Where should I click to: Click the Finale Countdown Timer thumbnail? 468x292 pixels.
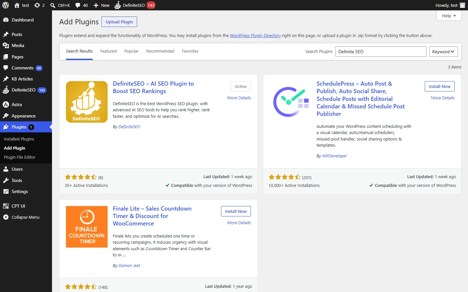point(87,227)
